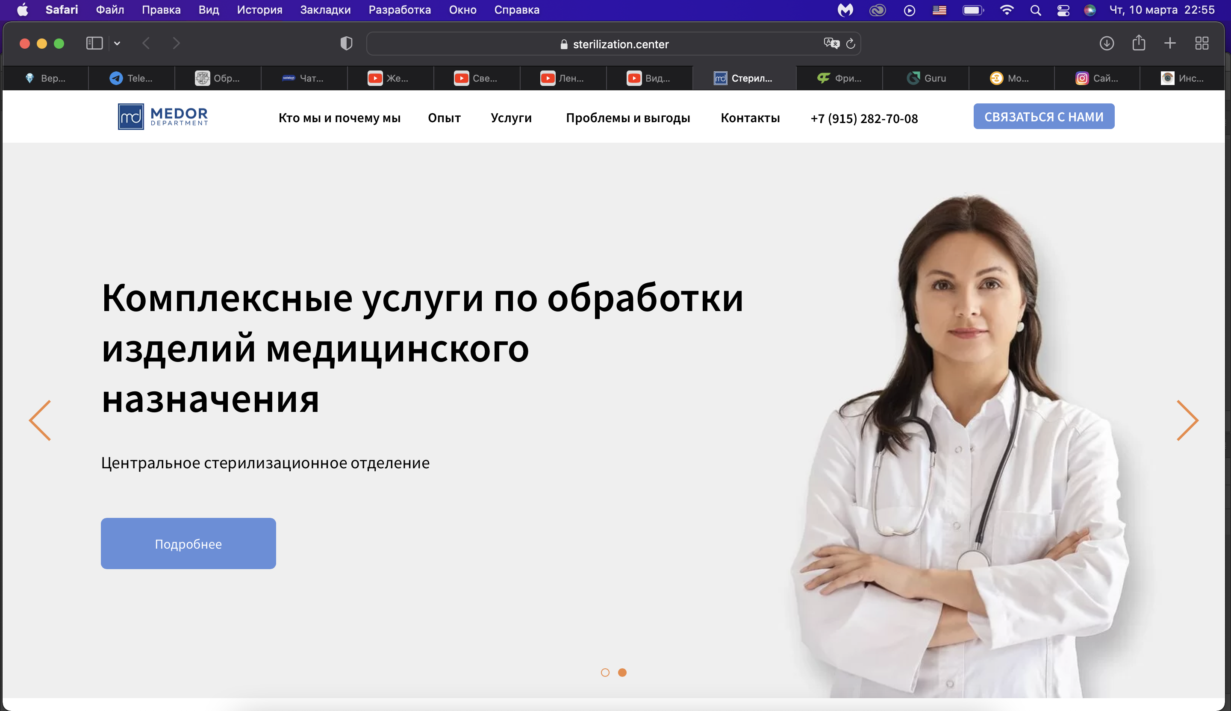The width and height of the screenshot is (1231, 711).
Task: Switch input source via US flag icon
Action: tap(939, 10)
